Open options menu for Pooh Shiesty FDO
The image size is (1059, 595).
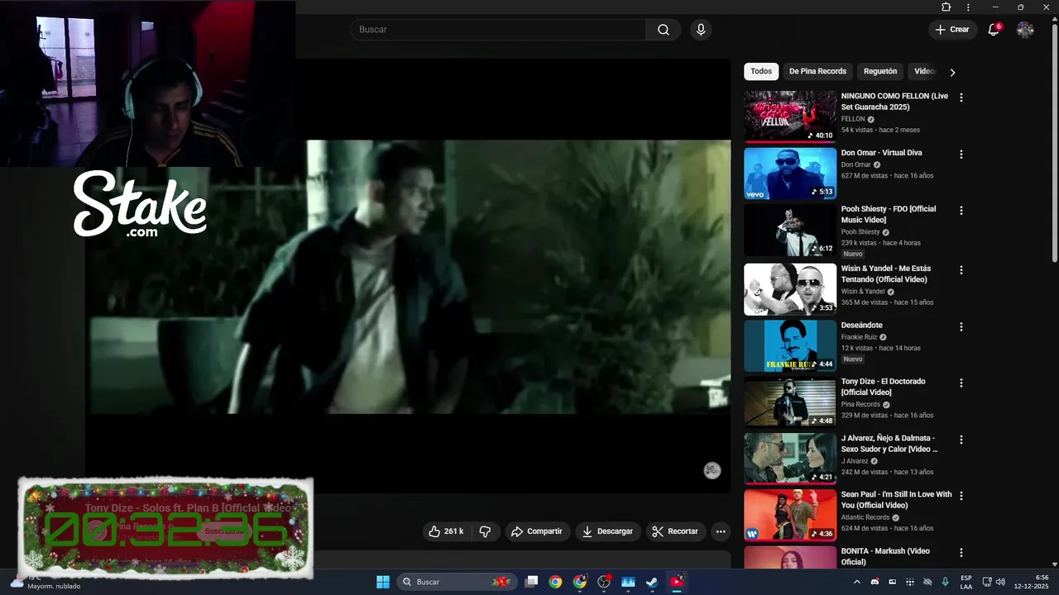click(x=961, y=211)
